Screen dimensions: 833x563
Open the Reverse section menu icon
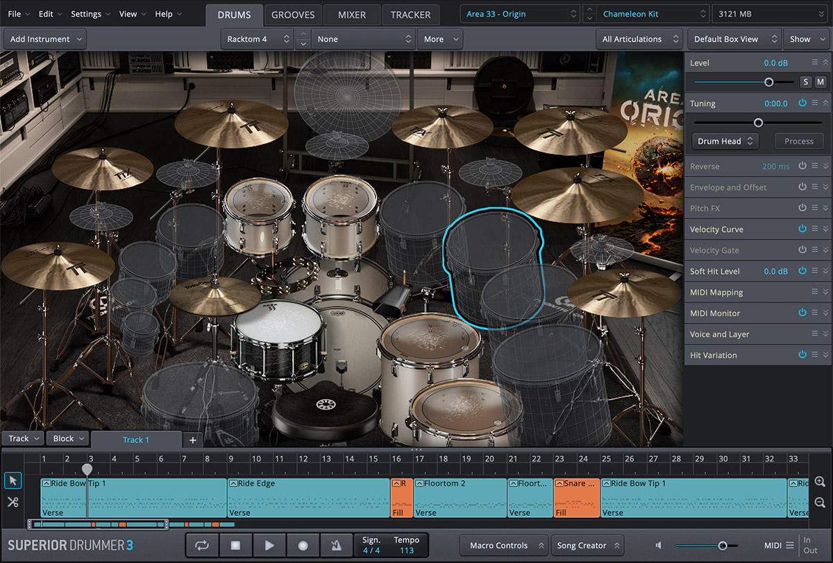point(815,166)
